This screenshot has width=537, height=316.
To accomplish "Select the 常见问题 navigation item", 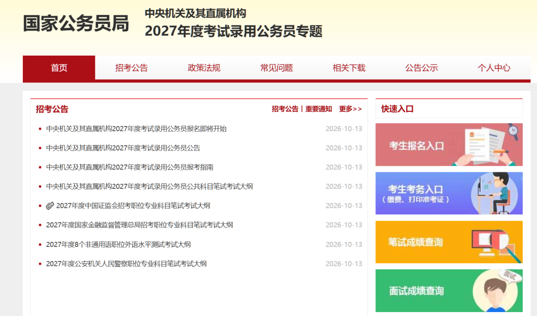I will (x=277, y=68).
